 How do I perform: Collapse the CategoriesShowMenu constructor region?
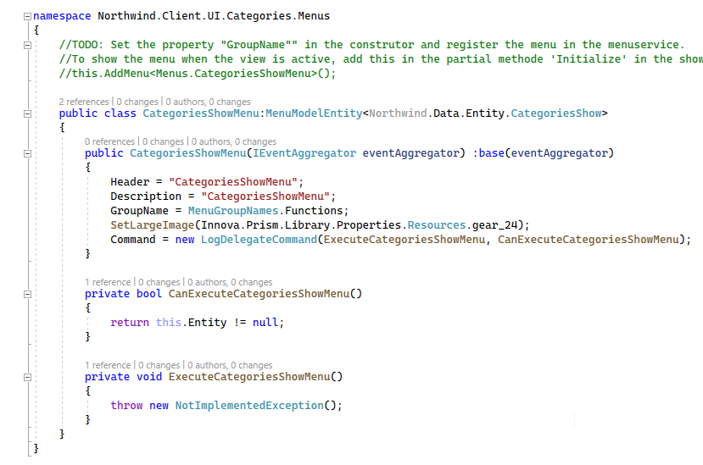click(x=27, y=153)
